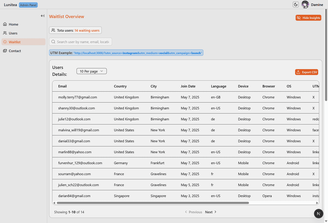Click the Showing 1-10 of 14 text
This screenshot has width=328, height=223.
[x=69, y=212]
